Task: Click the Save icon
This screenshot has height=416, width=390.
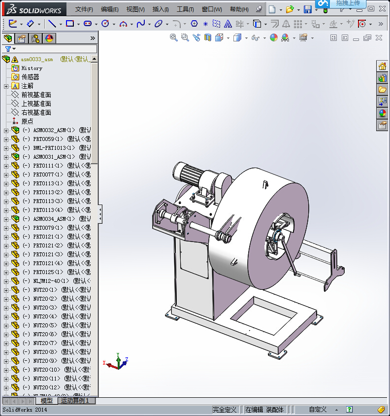Action: pos(308,9)
